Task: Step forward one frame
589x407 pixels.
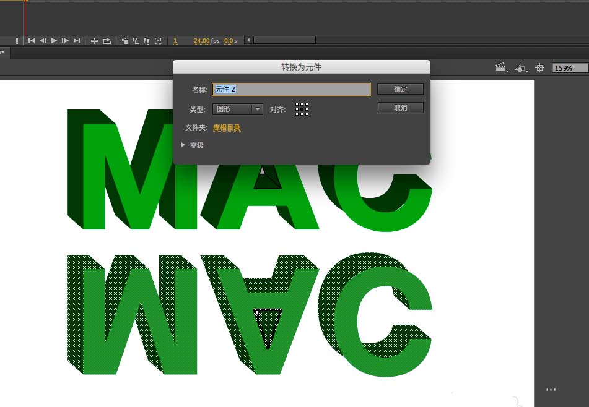Action: click(65, 40)
